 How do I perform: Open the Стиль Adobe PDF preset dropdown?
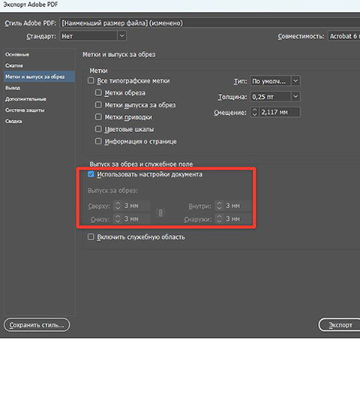coord(210,23)
